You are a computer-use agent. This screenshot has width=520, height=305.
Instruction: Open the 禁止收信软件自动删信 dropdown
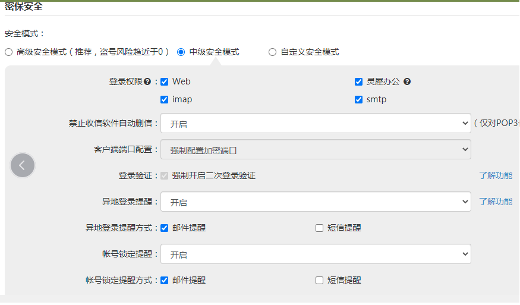coord(316,124)
